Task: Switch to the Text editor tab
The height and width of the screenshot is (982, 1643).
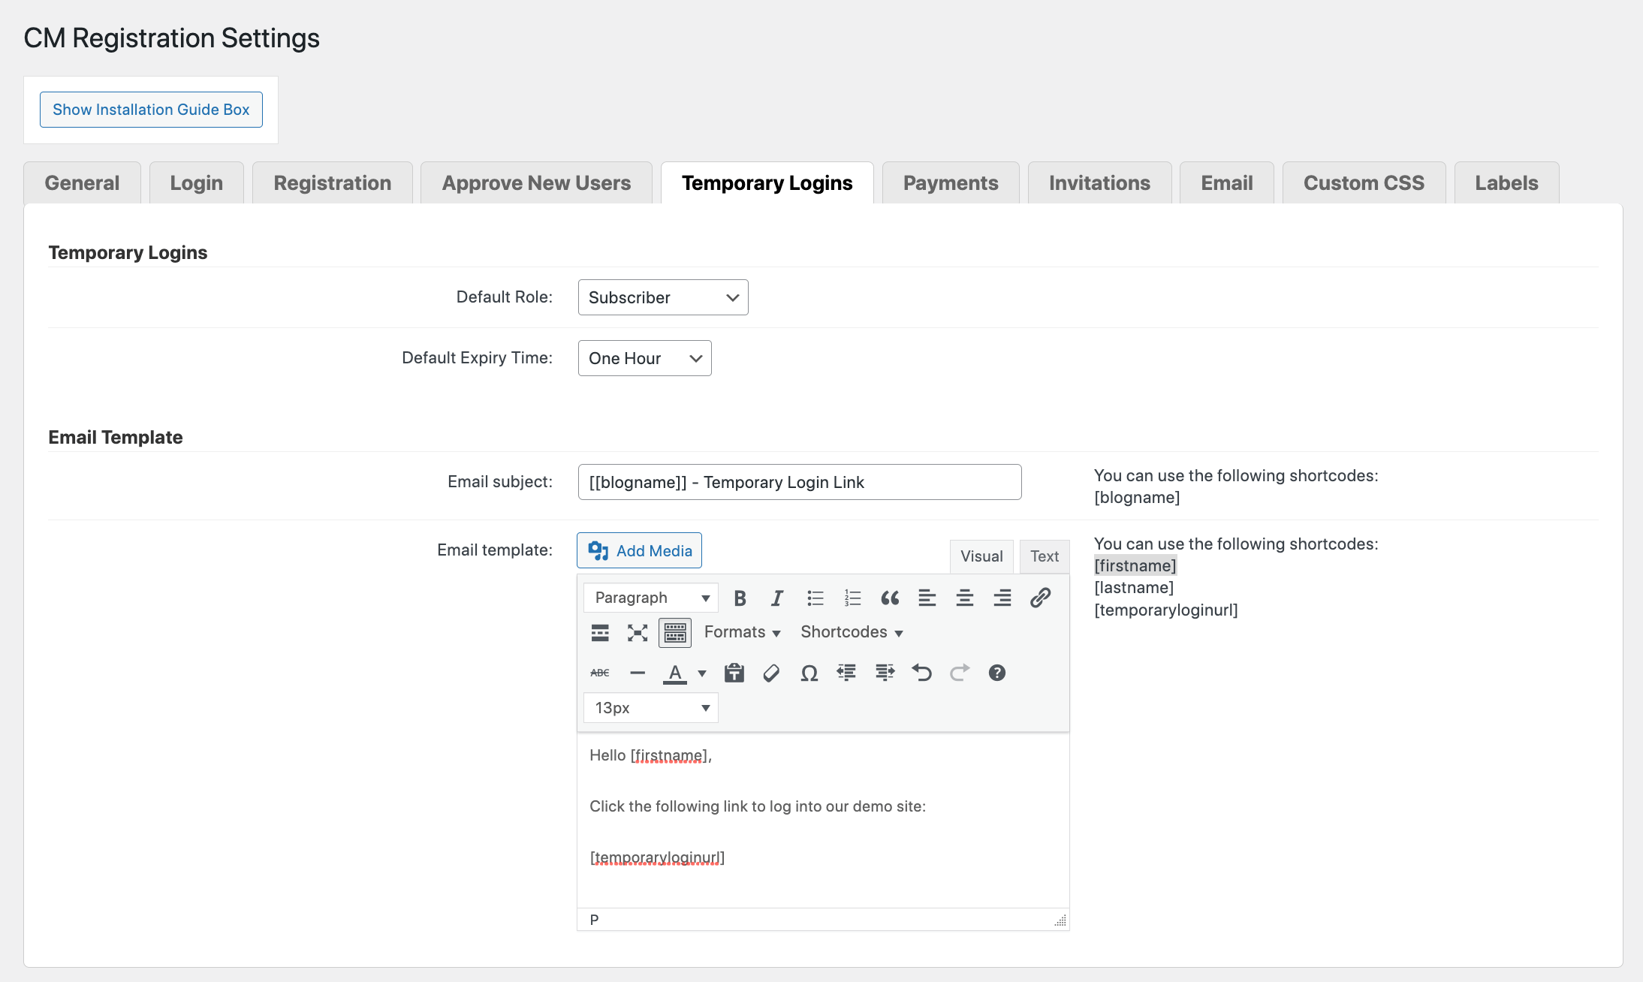Action: 1045,556
